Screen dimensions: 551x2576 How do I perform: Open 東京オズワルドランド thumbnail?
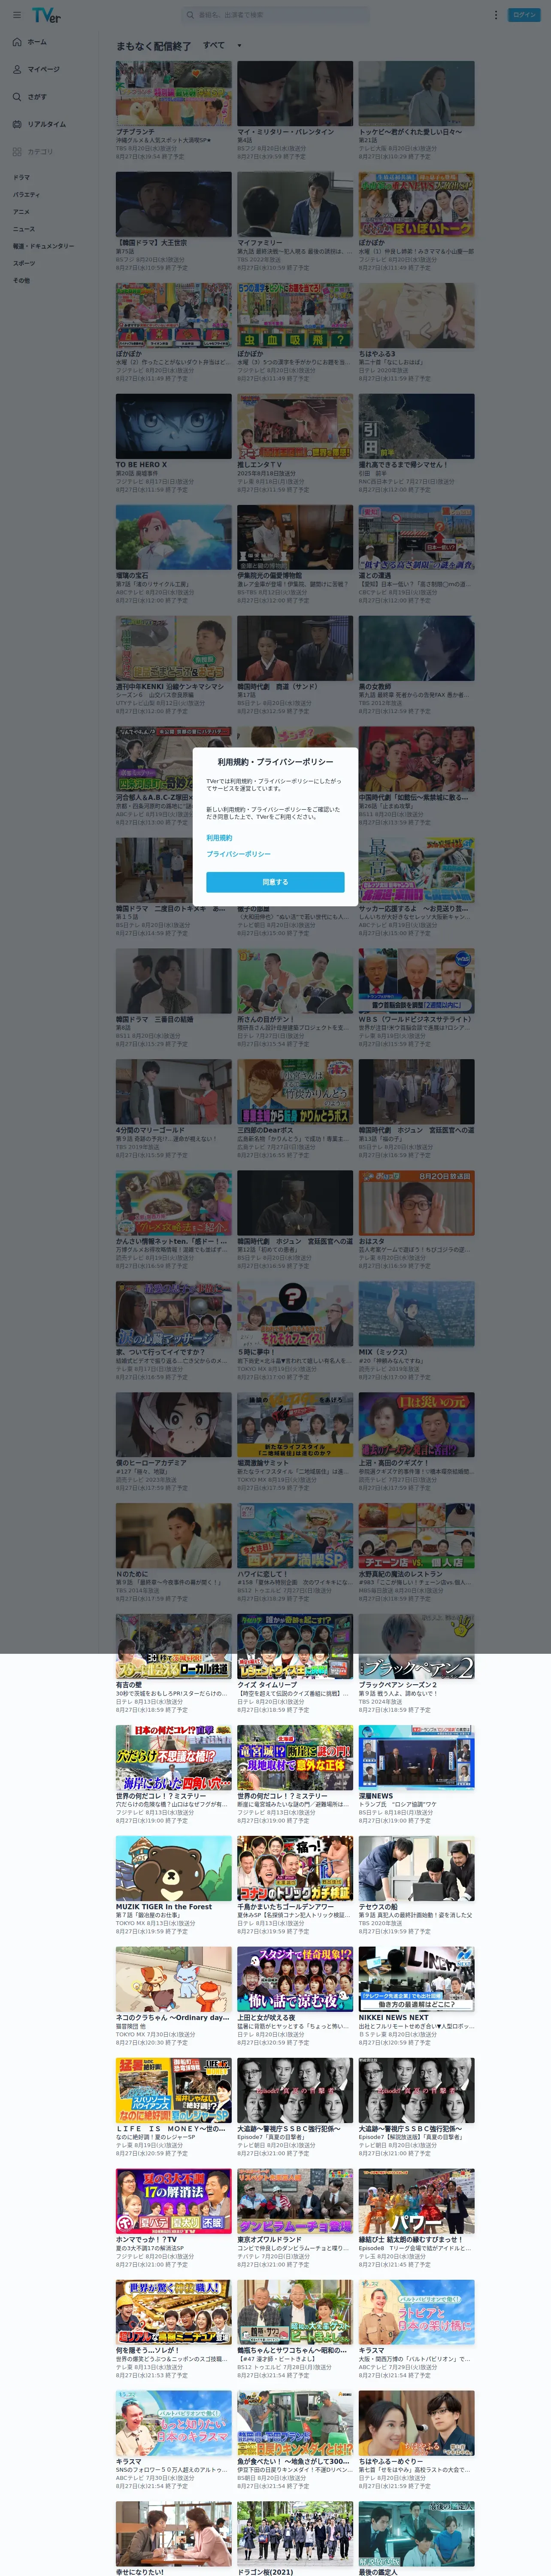[x=295, y=2202]
